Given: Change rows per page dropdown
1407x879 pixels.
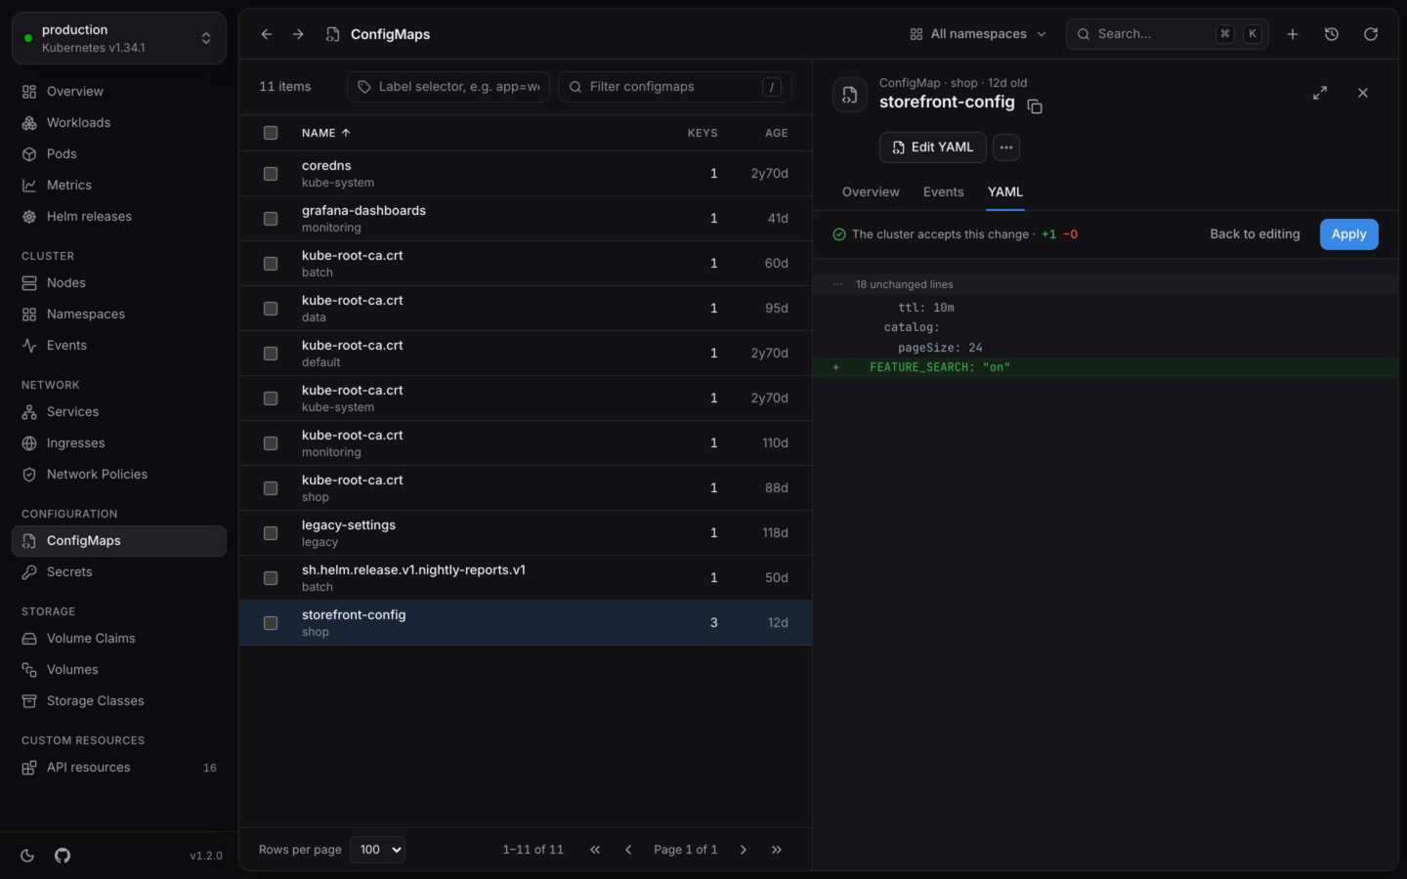Looking at the screenshot, I should pyautogui.click(x=377, y=850).
